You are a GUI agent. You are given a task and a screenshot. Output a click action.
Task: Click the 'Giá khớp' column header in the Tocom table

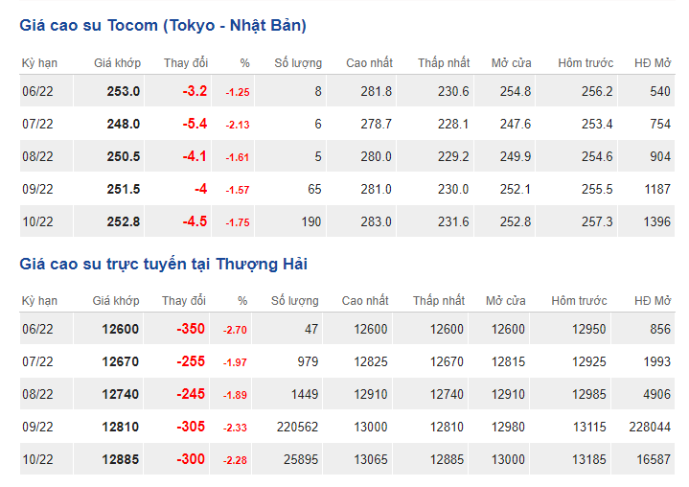tap(117, 63)
